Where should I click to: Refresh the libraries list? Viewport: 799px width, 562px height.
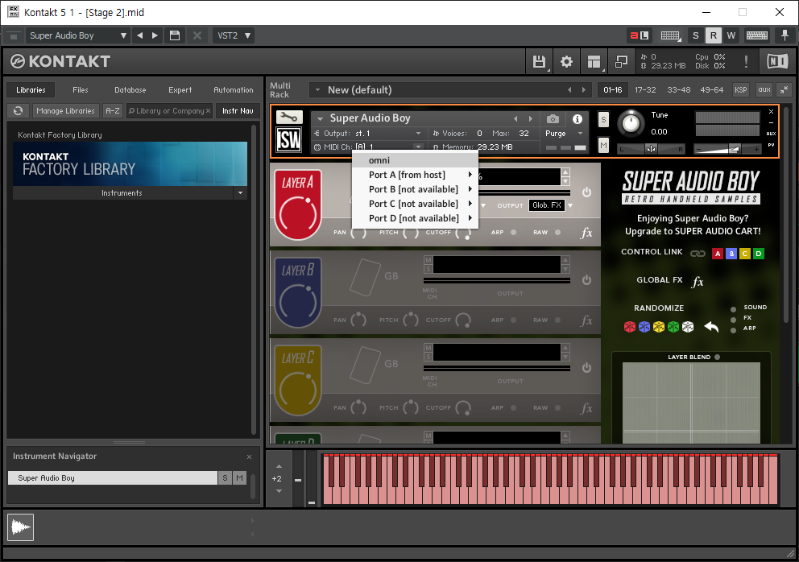19,110
